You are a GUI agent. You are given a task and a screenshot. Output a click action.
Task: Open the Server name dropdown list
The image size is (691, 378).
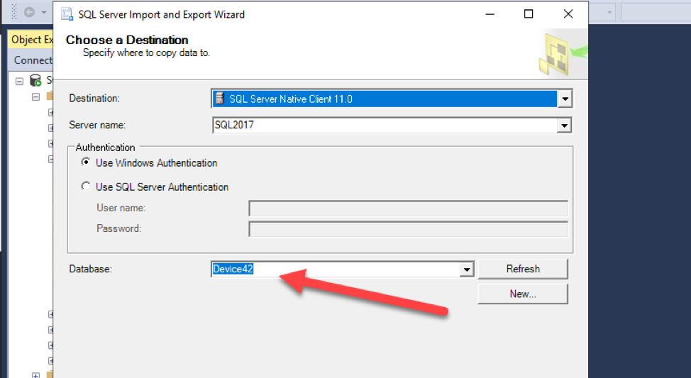tap(565, 126)
